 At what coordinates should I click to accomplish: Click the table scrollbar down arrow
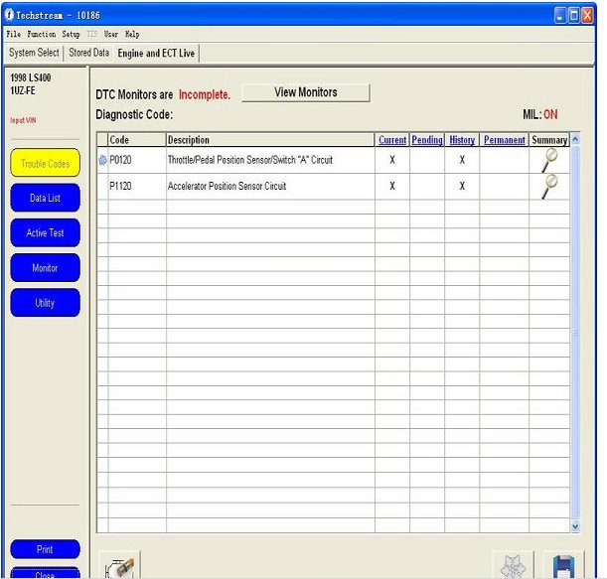(575, 526)
